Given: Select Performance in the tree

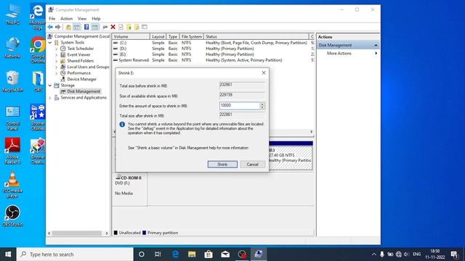Looking at the screenshot, I should [x=79, y=73].
